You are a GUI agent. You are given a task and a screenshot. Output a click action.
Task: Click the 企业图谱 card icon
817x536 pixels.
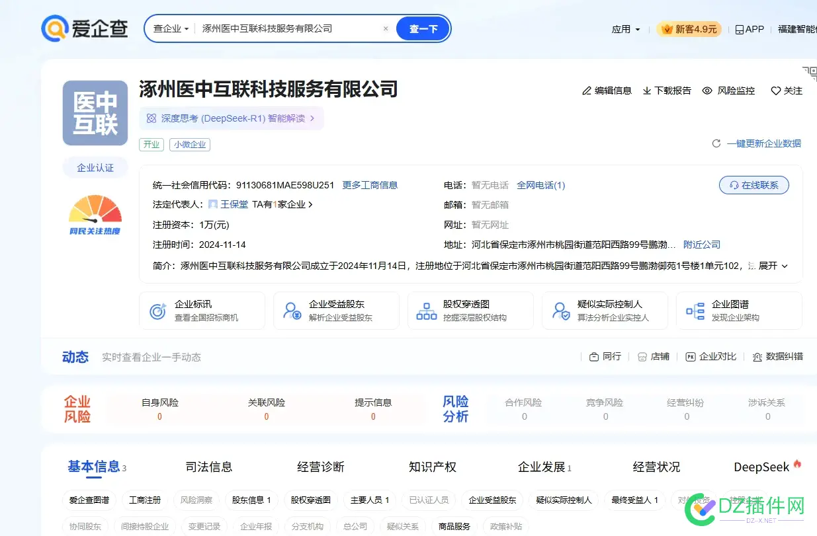tap(694, 311)
